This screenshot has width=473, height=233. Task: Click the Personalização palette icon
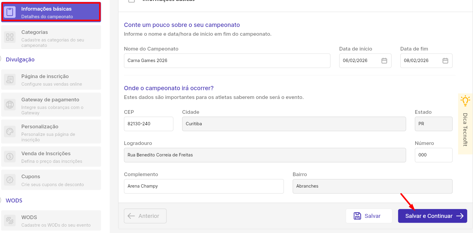10,132
